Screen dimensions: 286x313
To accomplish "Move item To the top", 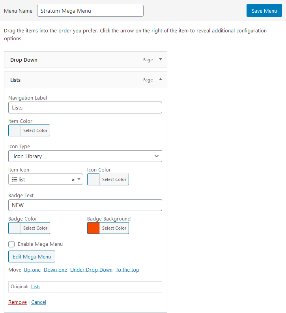I will tap(127, 270).
